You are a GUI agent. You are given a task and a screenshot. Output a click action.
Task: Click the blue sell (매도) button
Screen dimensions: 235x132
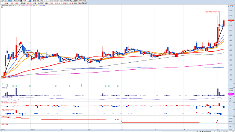click(84, 3)
